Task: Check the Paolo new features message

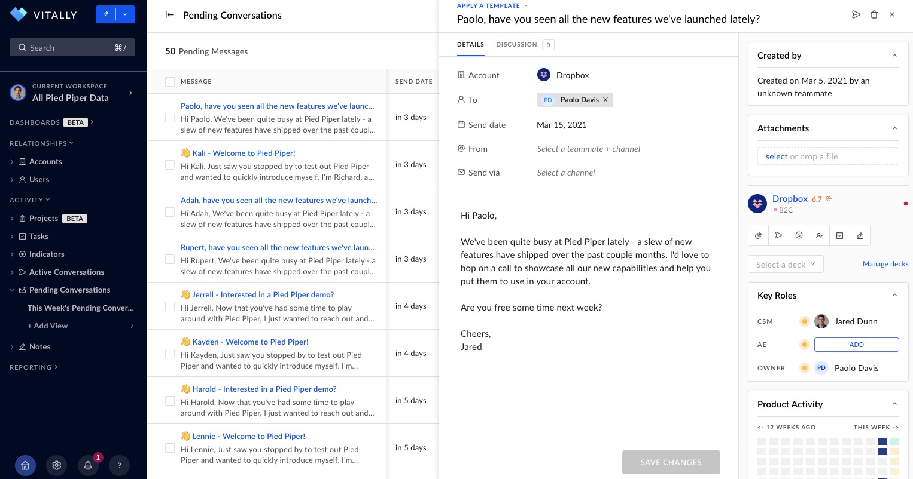Action: pyautogui.click(x=170, y=118)
